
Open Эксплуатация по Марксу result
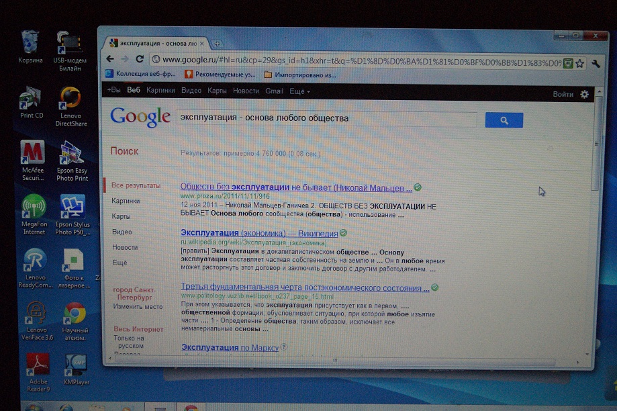[x=230, y=347]
